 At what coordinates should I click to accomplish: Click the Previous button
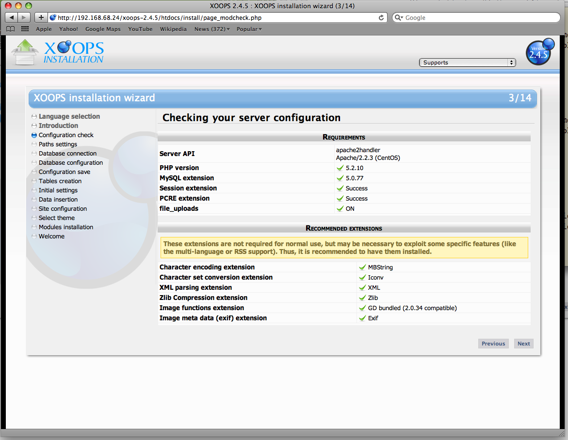point(493,343)
